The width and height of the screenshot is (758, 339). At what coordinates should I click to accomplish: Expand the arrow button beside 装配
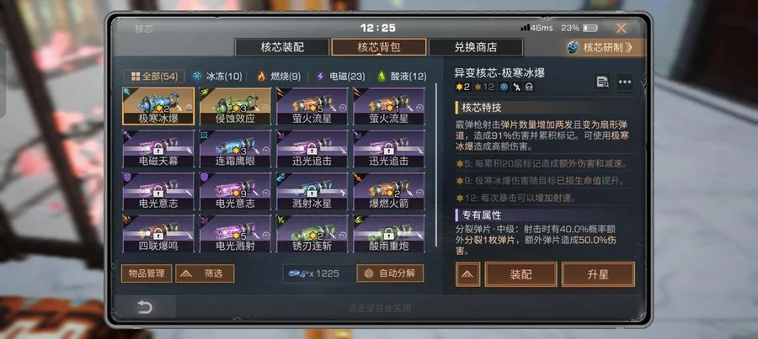[468, 274]
